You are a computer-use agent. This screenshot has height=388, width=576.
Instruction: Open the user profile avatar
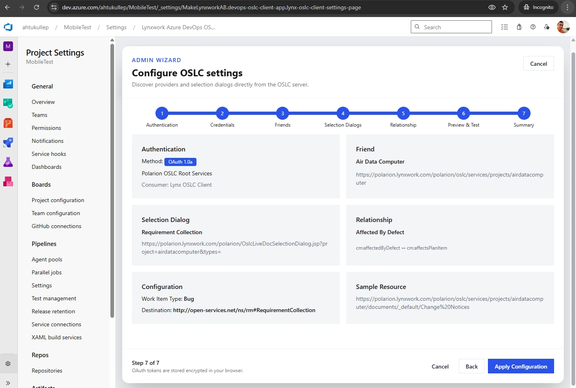click(563, 27)
